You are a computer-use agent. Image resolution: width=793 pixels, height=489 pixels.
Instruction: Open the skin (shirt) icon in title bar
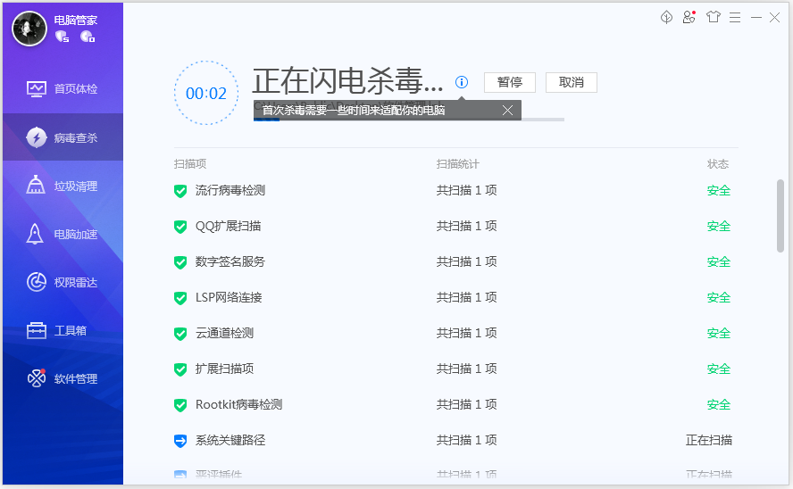(x=714, y=17)
